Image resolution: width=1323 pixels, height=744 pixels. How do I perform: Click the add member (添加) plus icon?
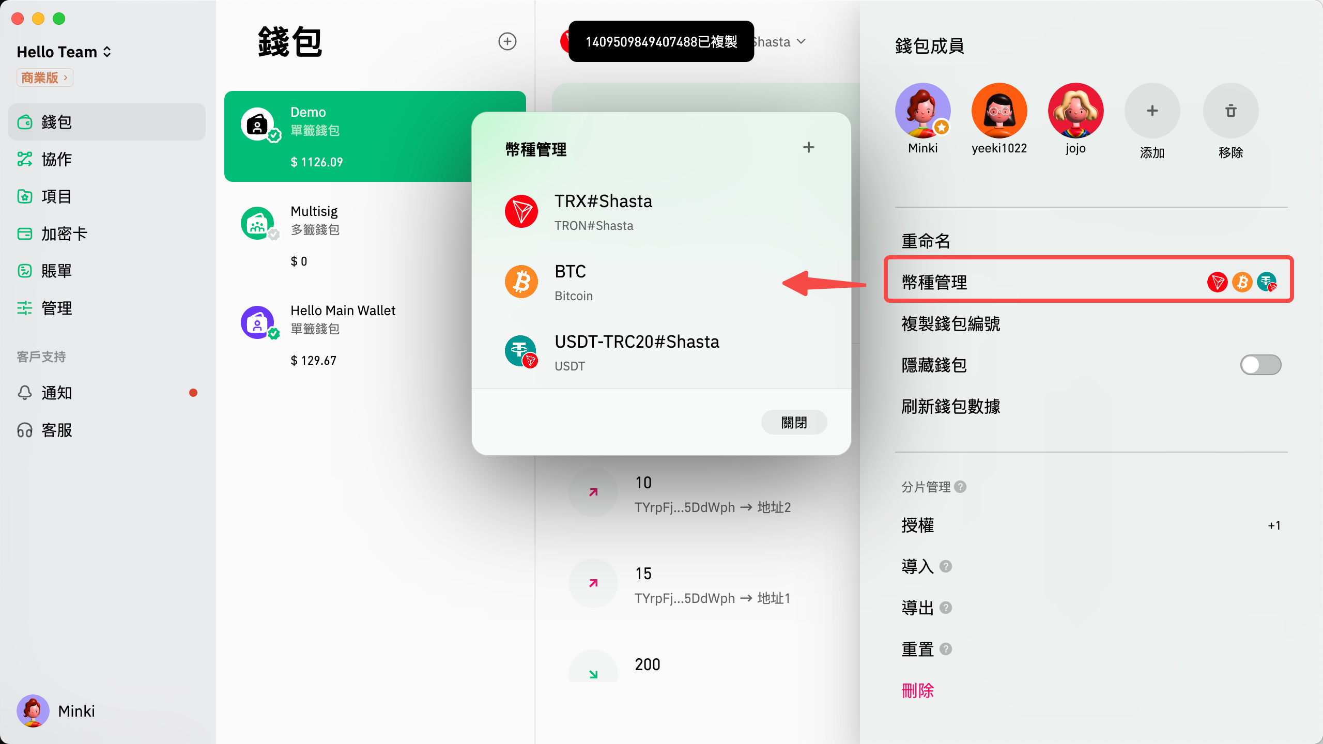point(1152,111)
